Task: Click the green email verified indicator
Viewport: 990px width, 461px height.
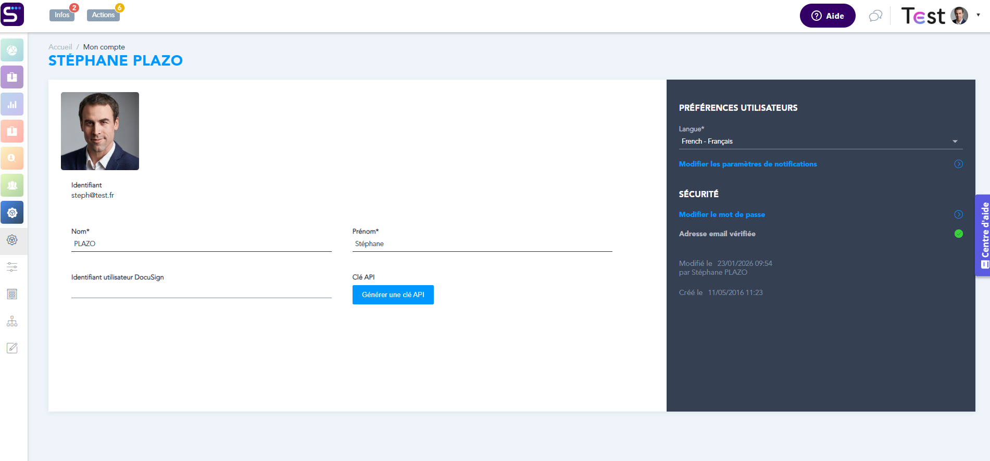Action: pos(958,234)
